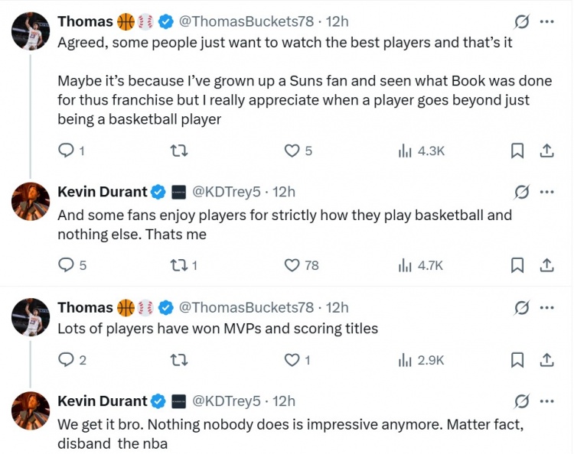The width and height of the screenshot is (574, 454).
Task: Reply to Thomas's first tweet about Book
Action: point(67,151)
